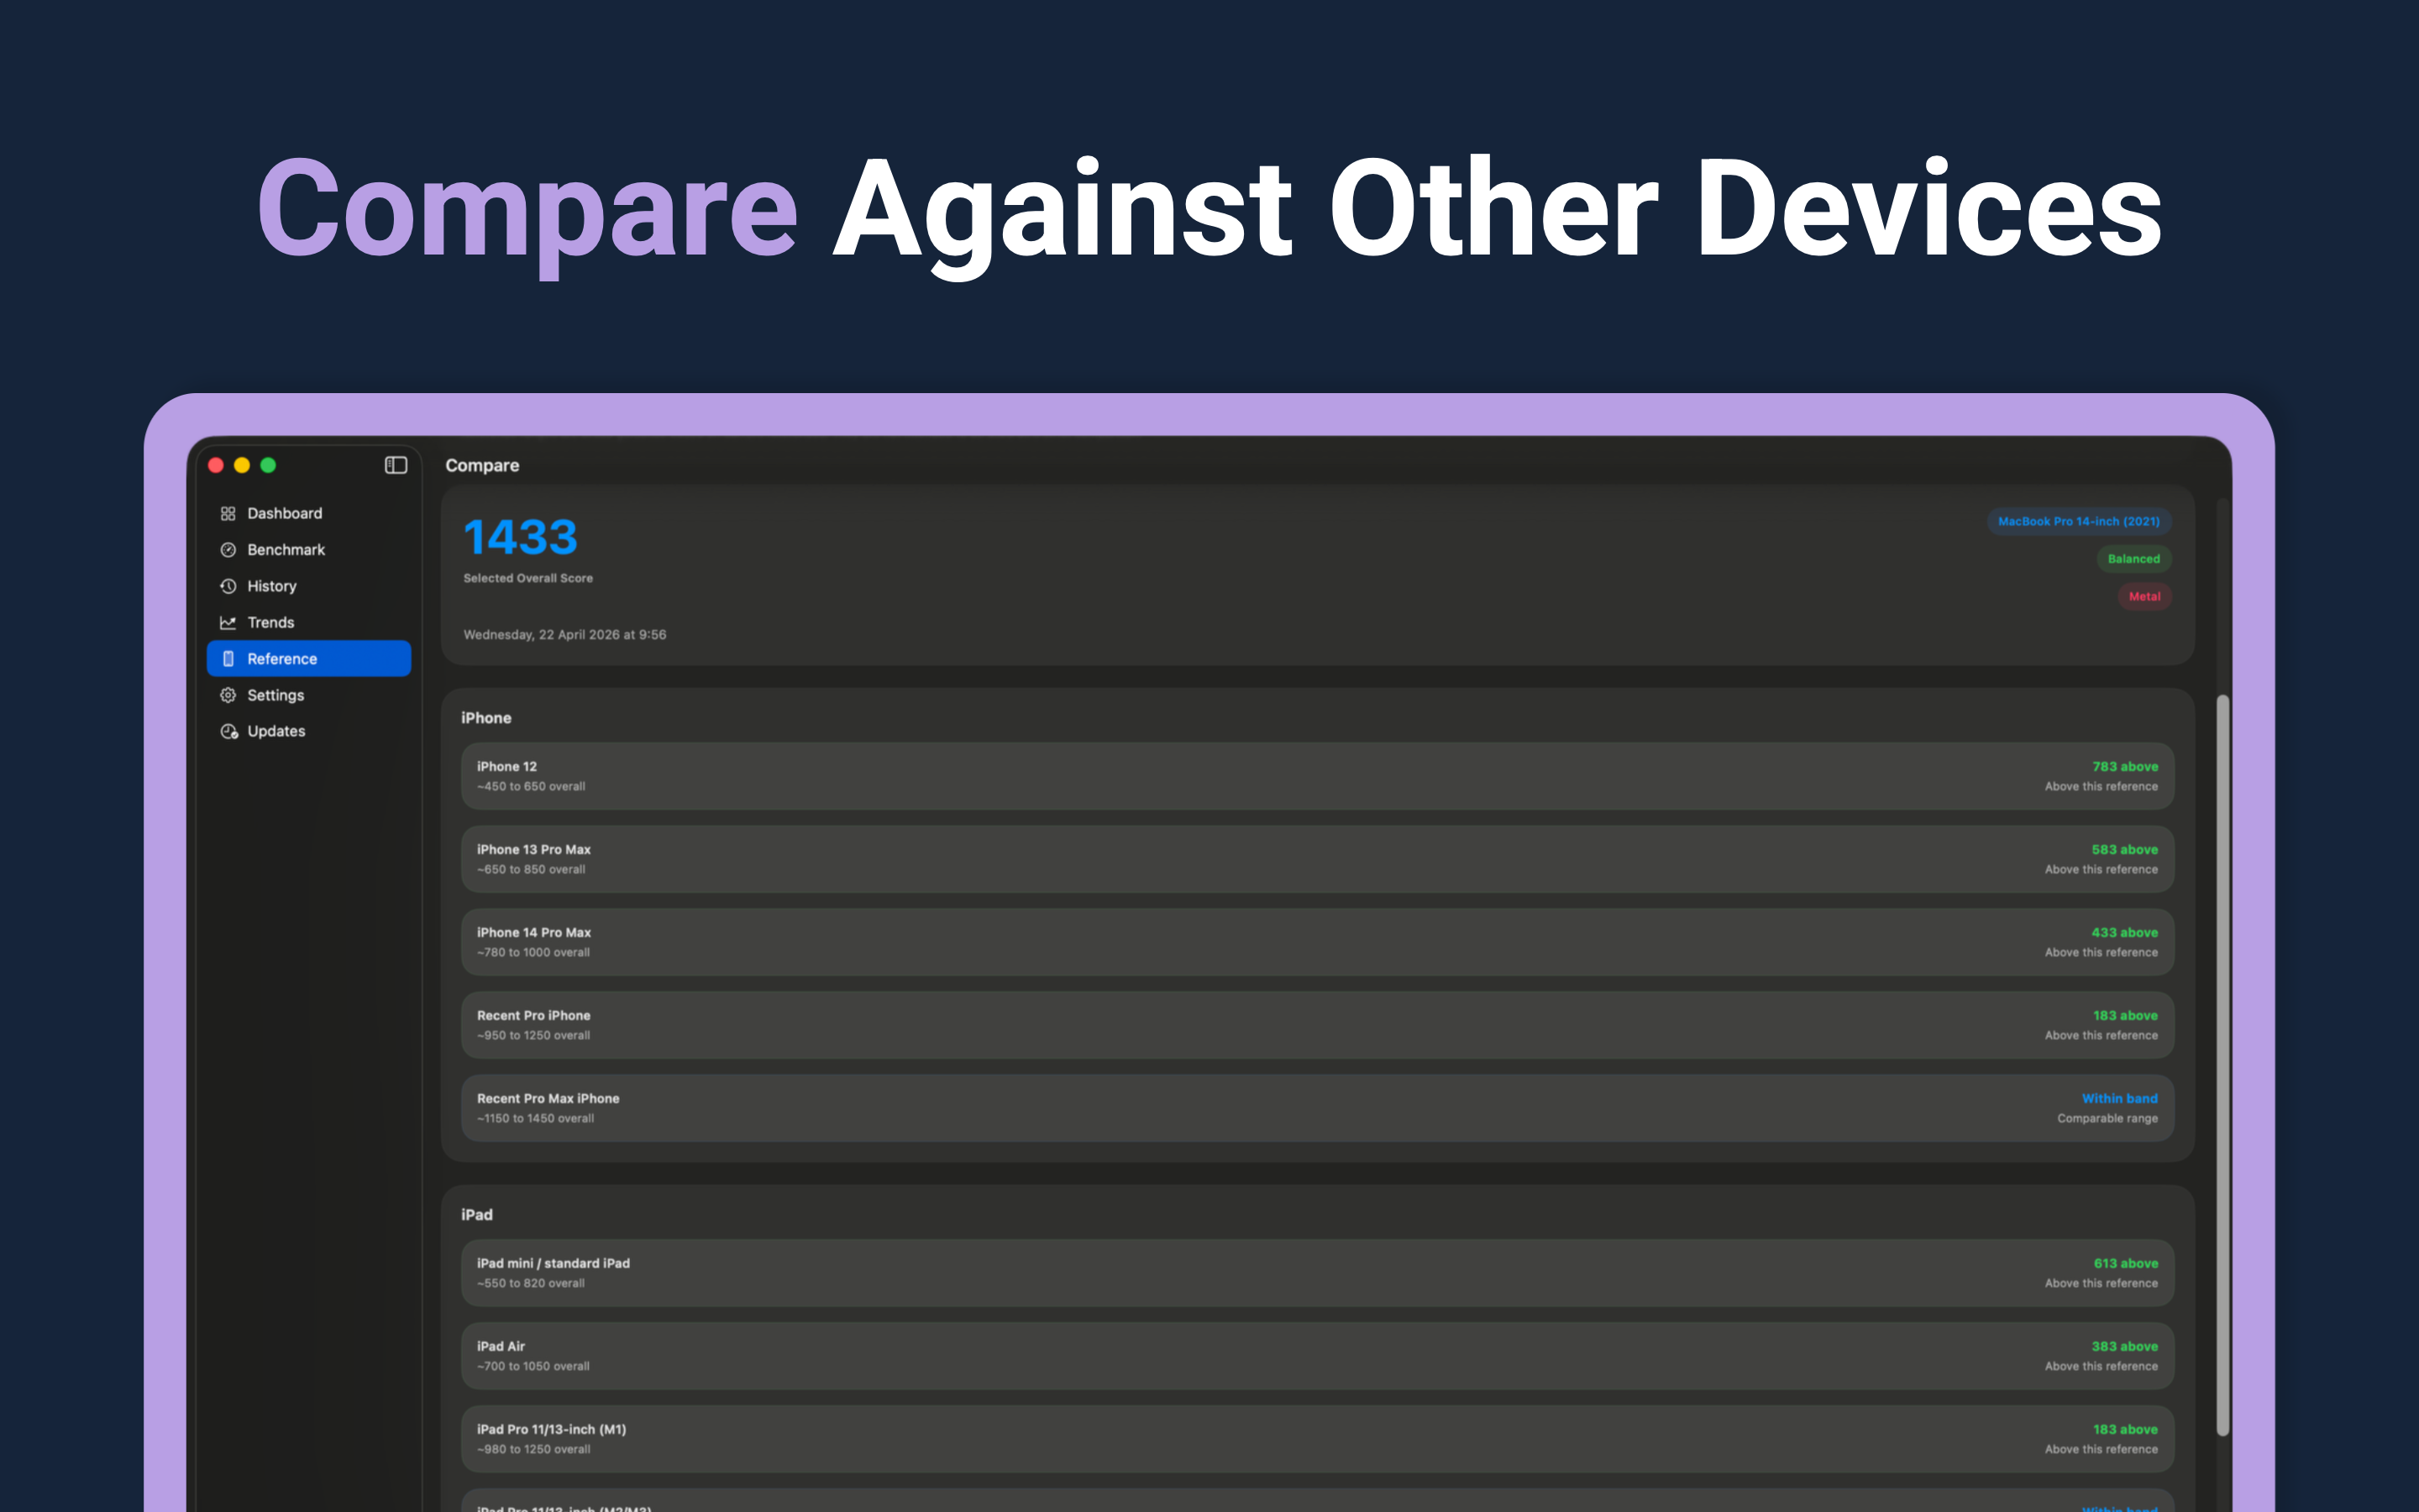The image size is (2419, 1512).
Task: Click the Updates icon in sidebar
Action: [229, 731]
